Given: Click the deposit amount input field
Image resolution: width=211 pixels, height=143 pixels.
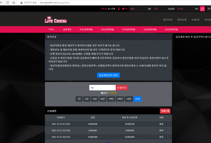Looking at the screenshot, I should (102, 87).
